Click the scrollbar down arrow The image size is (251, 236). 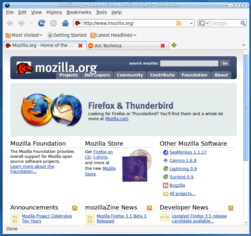pyautogui.click(x=246, y=223)
